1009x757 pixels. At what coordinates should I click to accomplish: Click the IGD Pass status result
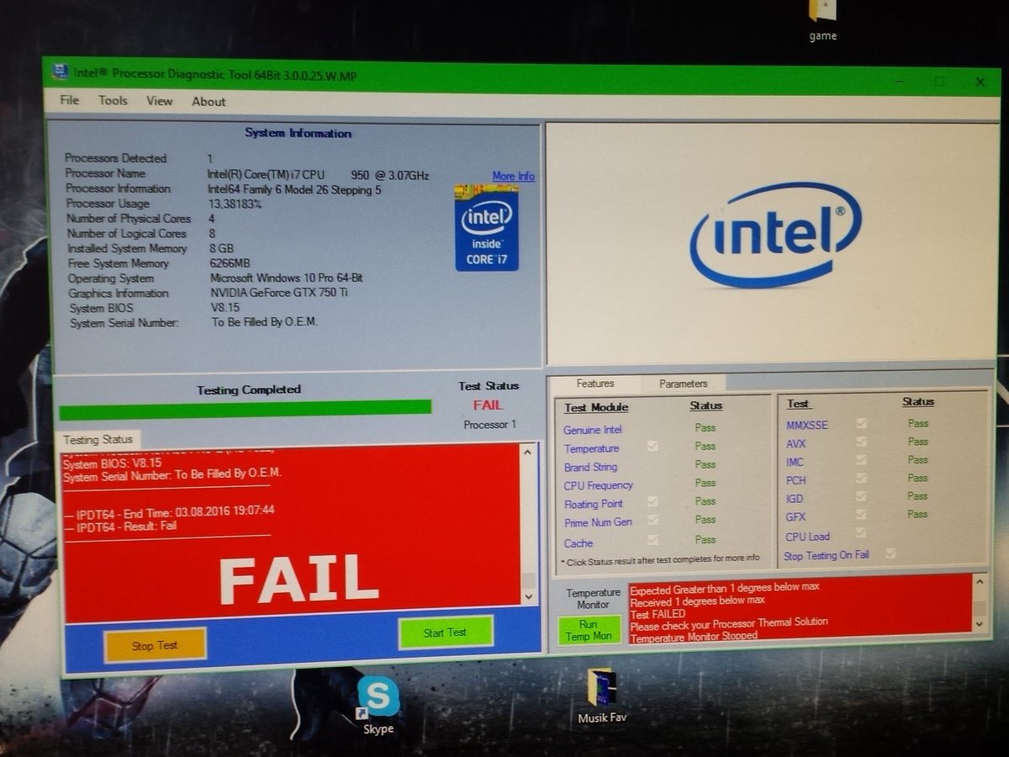point(917,496)
